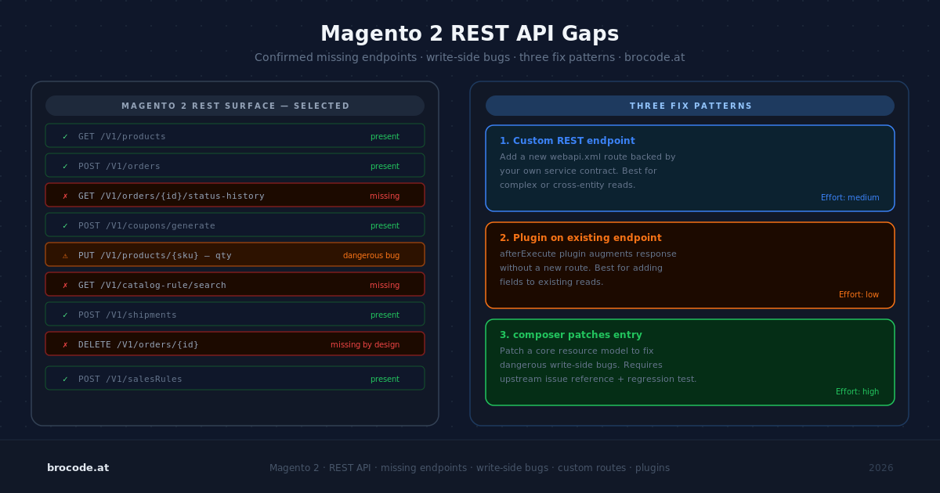Click the 'Magento 2 REST Surface — Selected' header
Viewport: 940px width, 493px height.
[x=235, y=106]
